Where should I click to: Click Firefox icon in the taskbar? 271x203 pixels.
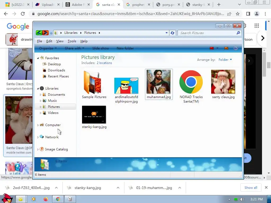pyautogui.click(x=46, y=199)
